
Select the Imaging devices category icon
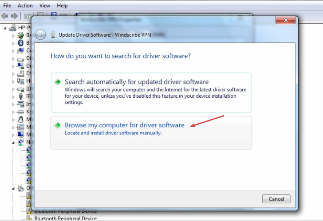pos(20,104)
